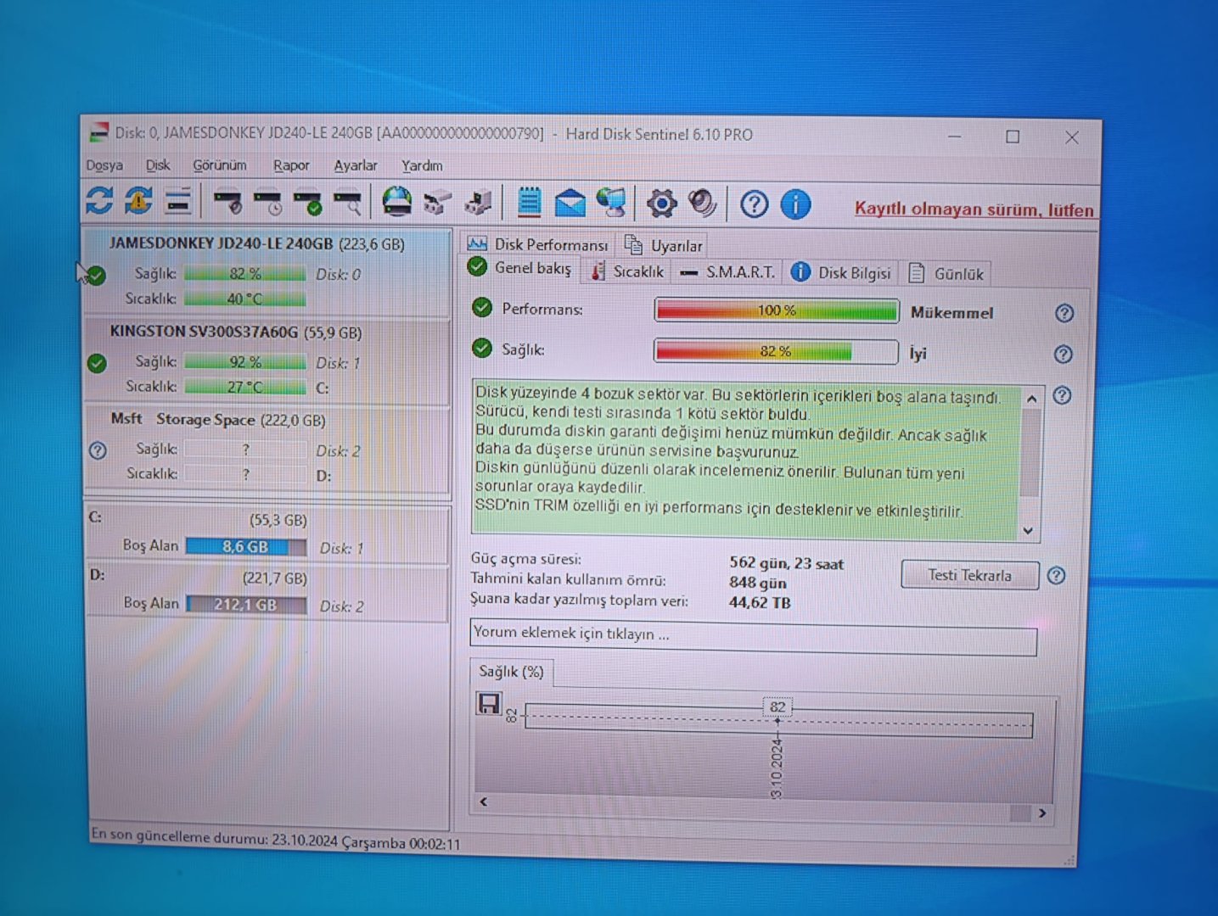The width and height of the screenshot is (1218, 916).
Task: Click the floppy save icon in the health graph
Action: click(x=489, y=703)
